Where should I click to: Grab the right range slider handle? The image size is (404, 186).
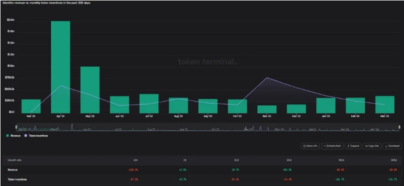point(399,127)
